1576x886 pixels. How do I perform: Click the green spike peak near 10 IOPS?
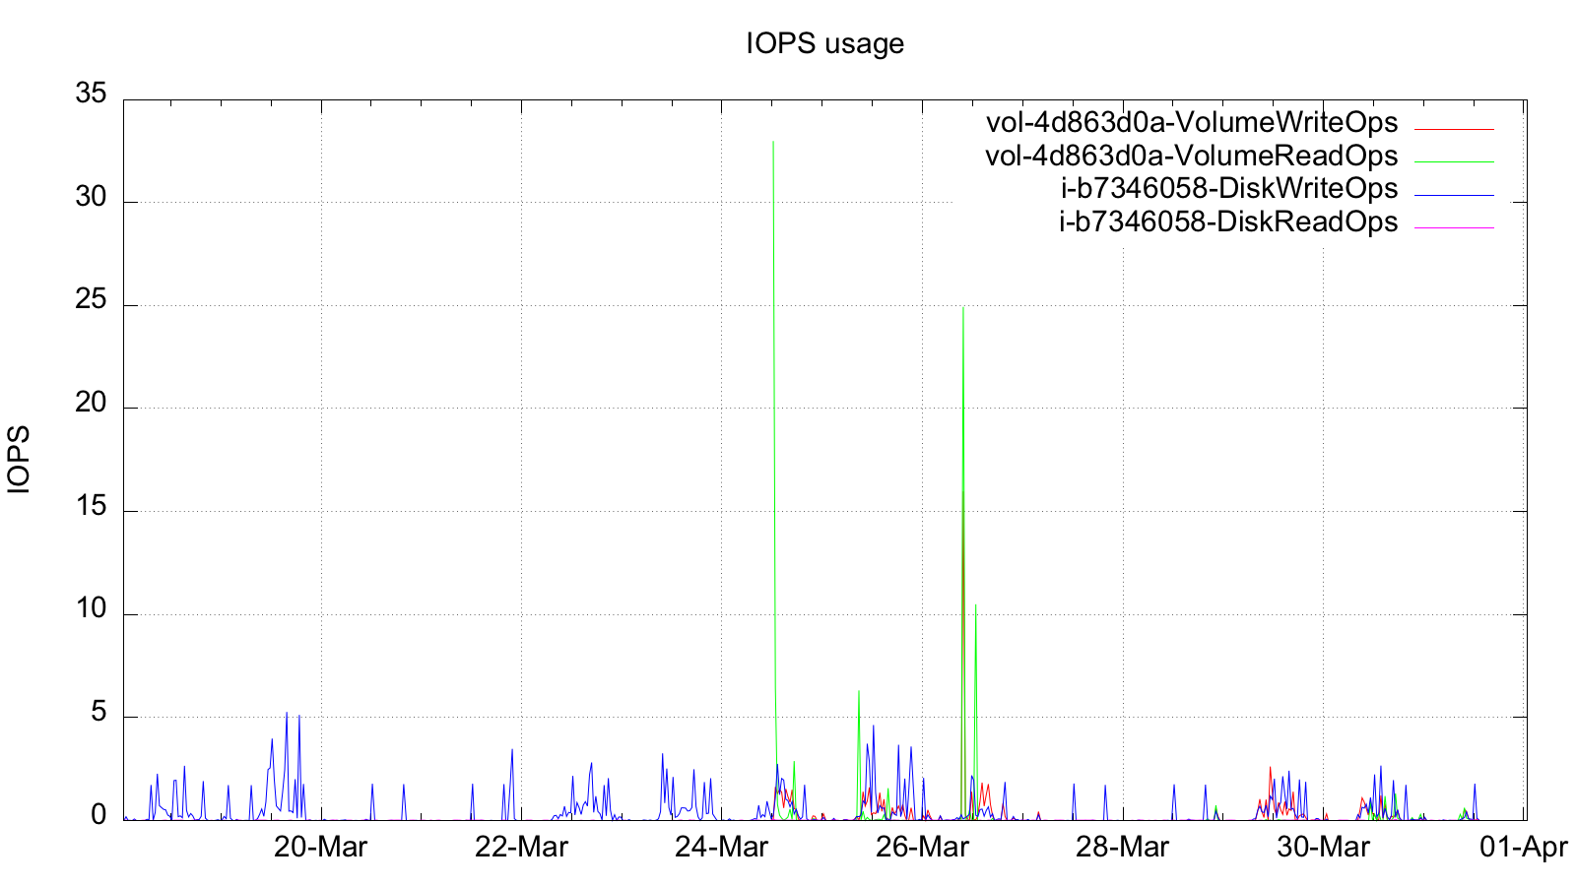tap(975, 604)
